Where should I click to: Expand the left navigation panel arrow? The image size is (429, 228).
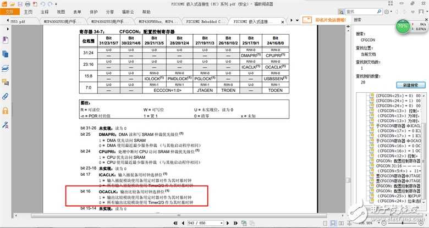coord(8,29)
